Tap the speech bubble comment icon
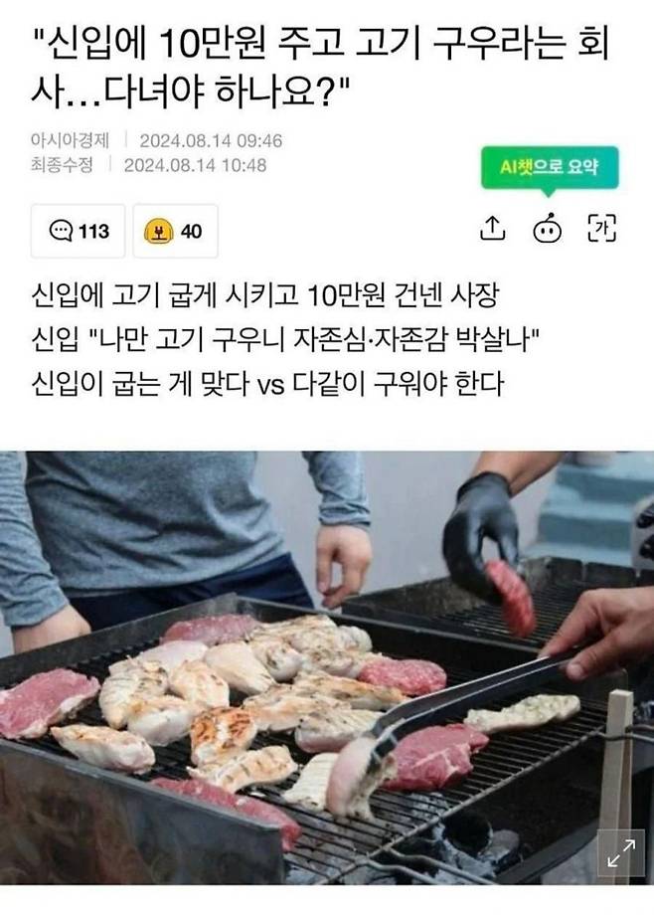Image resolution: width=654 pixels, height=915 pixels. [x=61, y=231]
